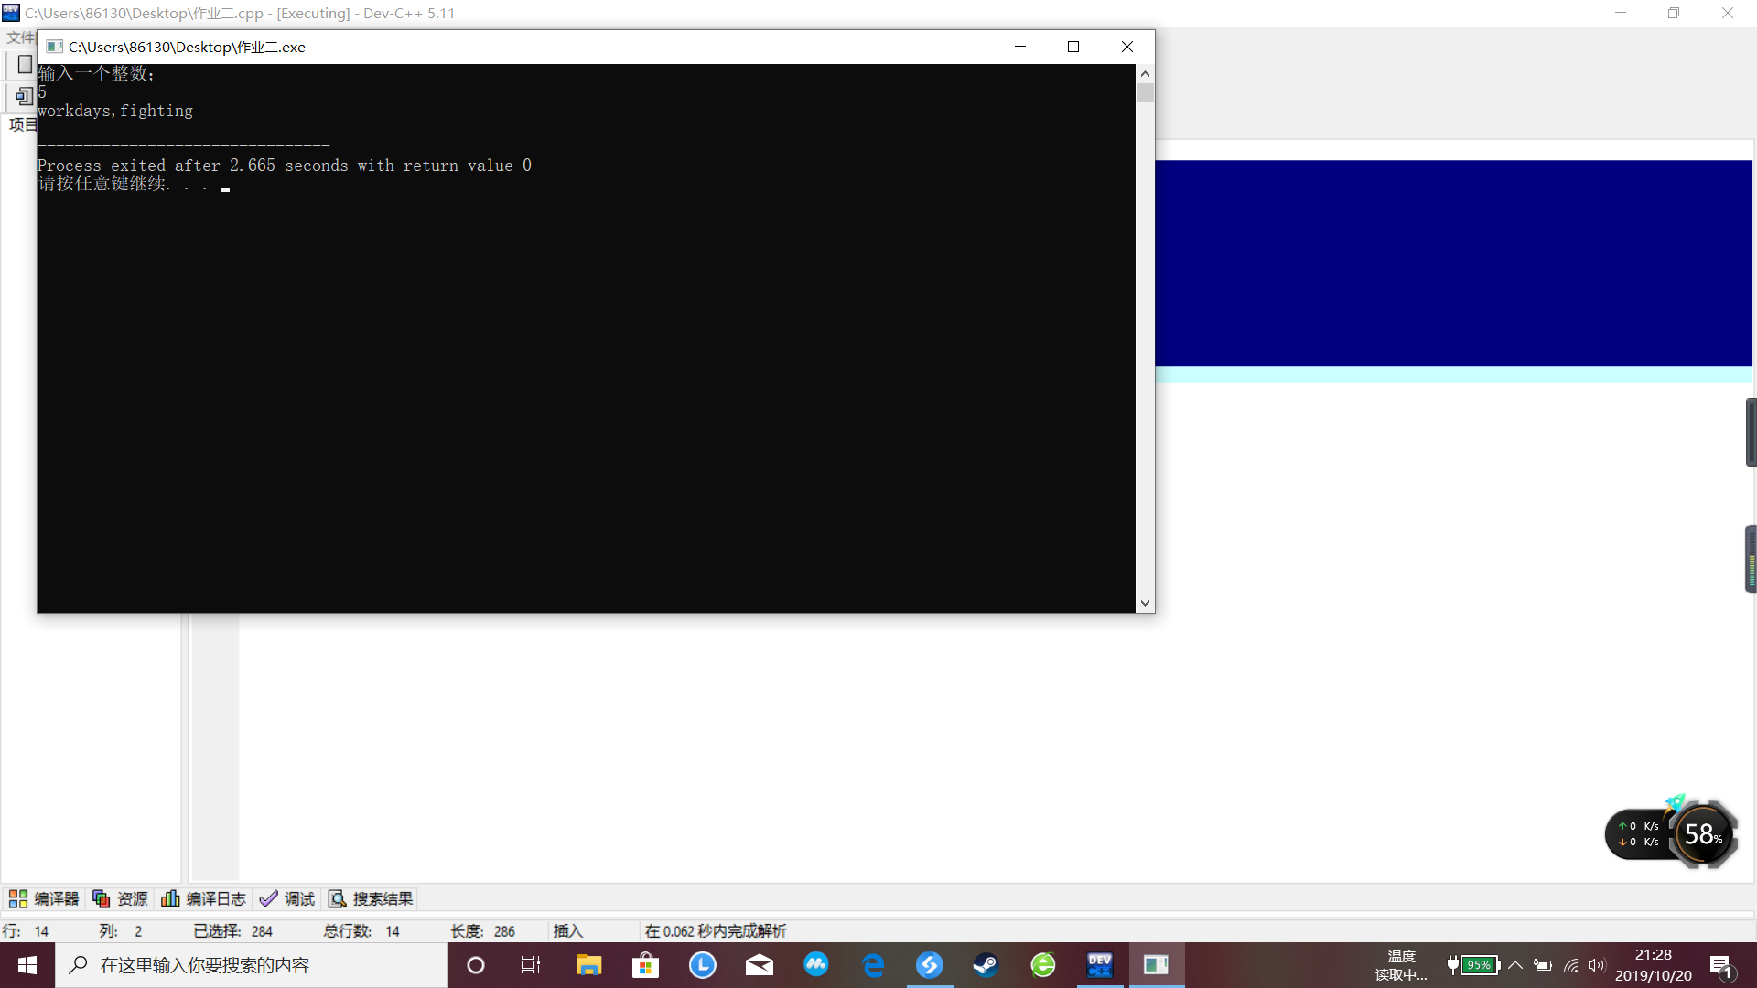Image resolution: width=1757 pixels, height=988 pixels.
Task: Open the Steam taskbar icon
Action: 986,965
